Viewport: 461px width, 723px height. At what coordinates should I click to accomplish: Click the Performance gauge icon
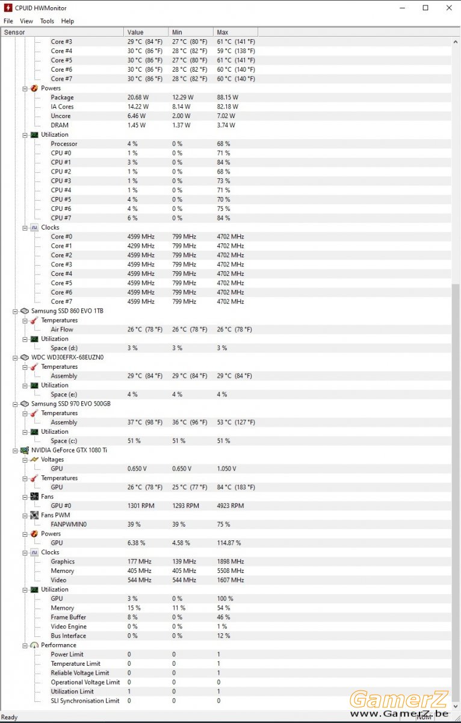coord(34,645)
